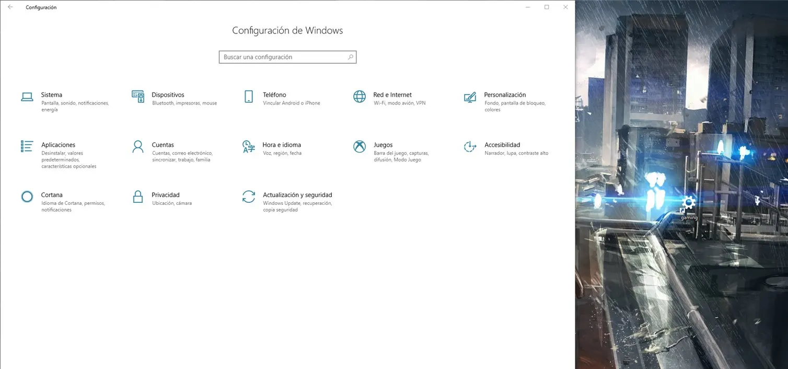This screenshot has height=369, width=788.
Task: Click Actualización y seguridad arrows icon
Action: pyautogui.click(x=249, y=197)
